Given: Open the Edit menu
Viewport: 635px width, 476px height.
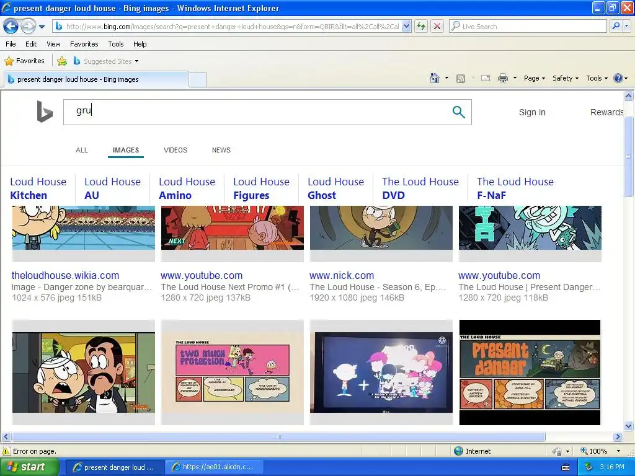Looking at the screenshot, I should pos(31,44).
